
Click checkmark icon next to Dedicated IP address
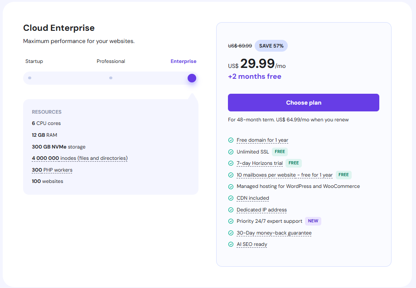[231, 210]
